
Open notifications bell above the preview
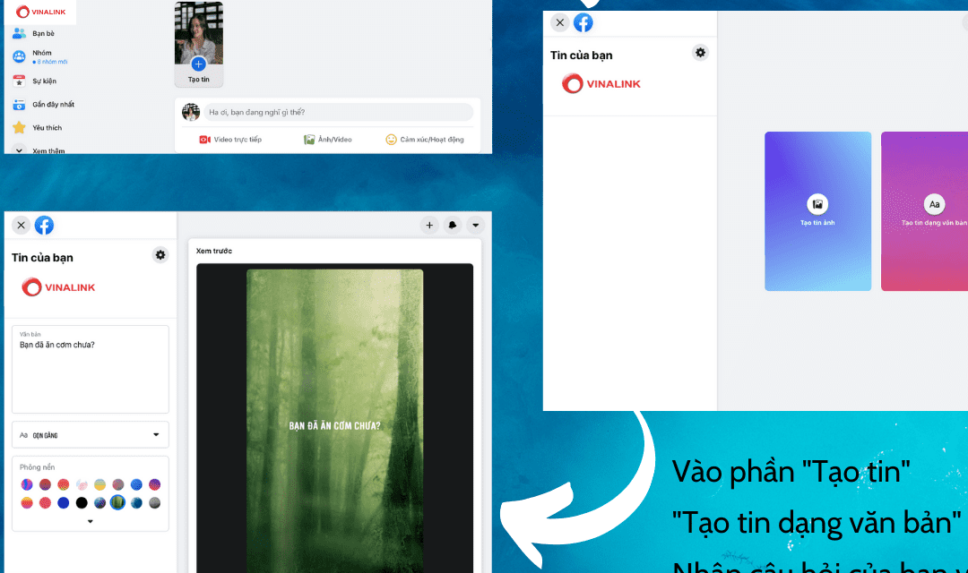(x=453, y=225)
